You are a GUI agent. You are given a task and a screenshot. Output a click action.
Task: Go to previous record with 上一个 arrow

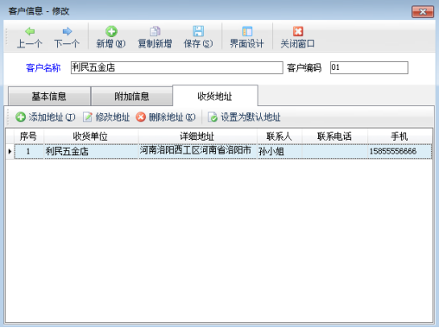coord(29,31)
